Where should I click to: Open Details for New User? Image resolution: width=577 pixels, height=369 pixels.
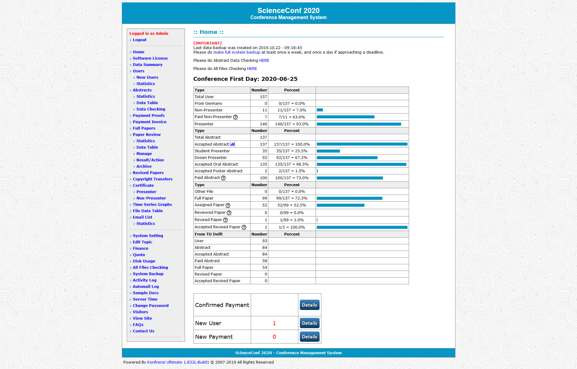click(309, 323)
